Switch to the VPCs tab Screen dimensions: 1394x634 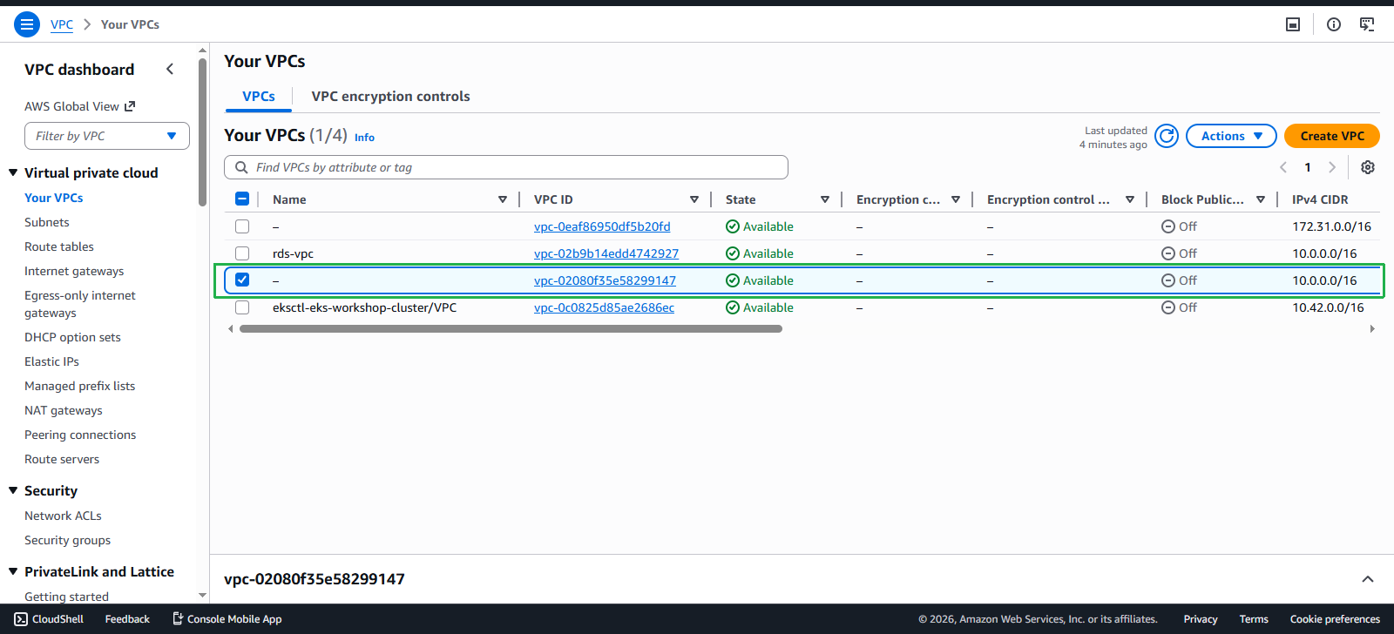click(x=259, y=97)
